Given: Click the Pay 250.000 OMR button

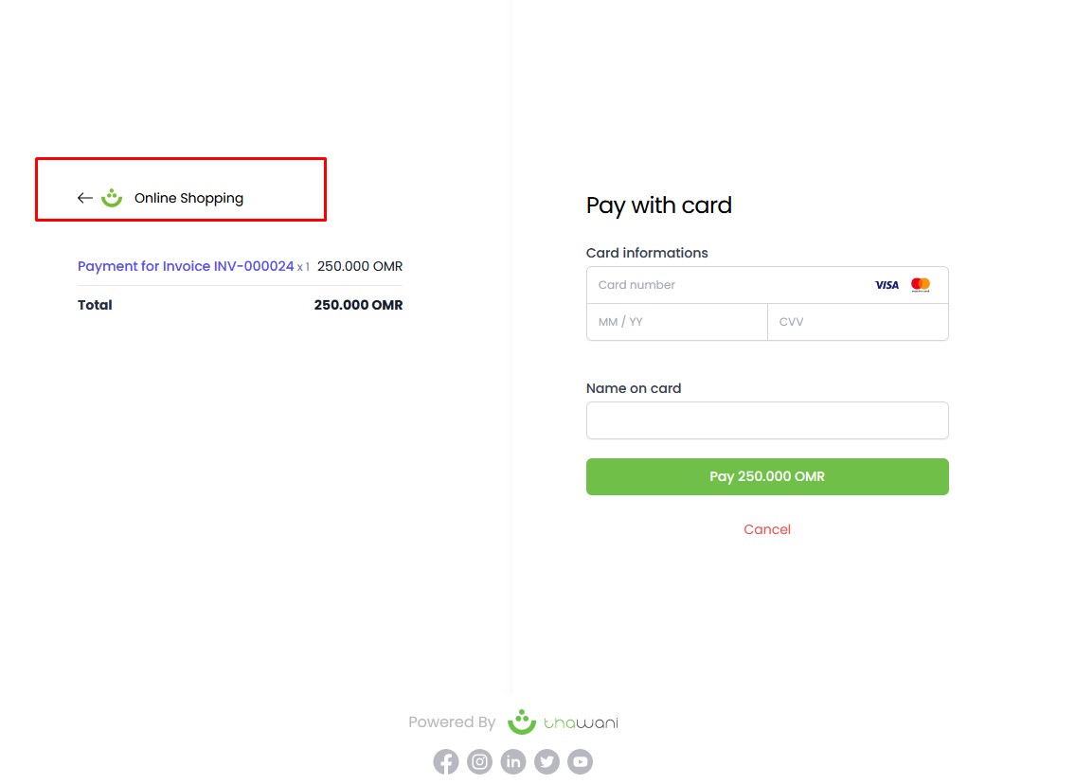Looking at the screenshot, I should click(767, 476).
